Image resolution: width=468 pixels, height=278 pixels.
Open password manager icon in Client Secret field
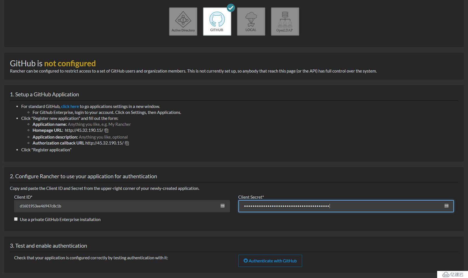click(446, 206)
